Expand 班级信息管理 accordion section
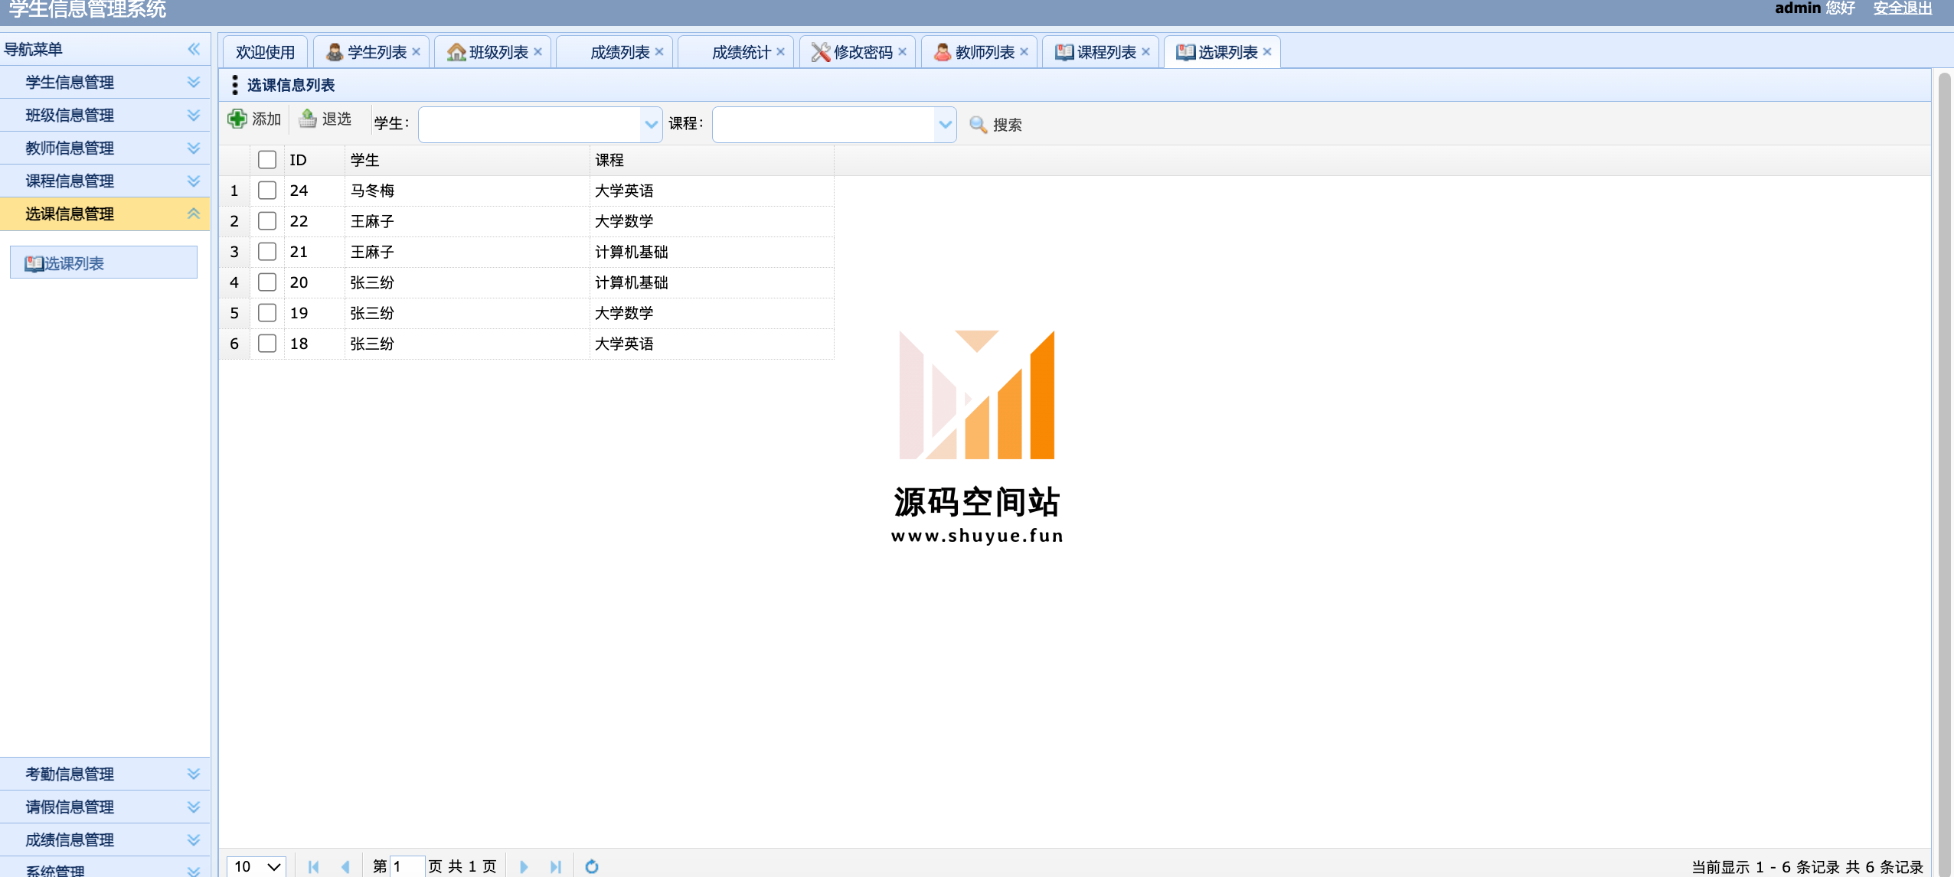Screen dimensions: 1954x877 (105, 115)
